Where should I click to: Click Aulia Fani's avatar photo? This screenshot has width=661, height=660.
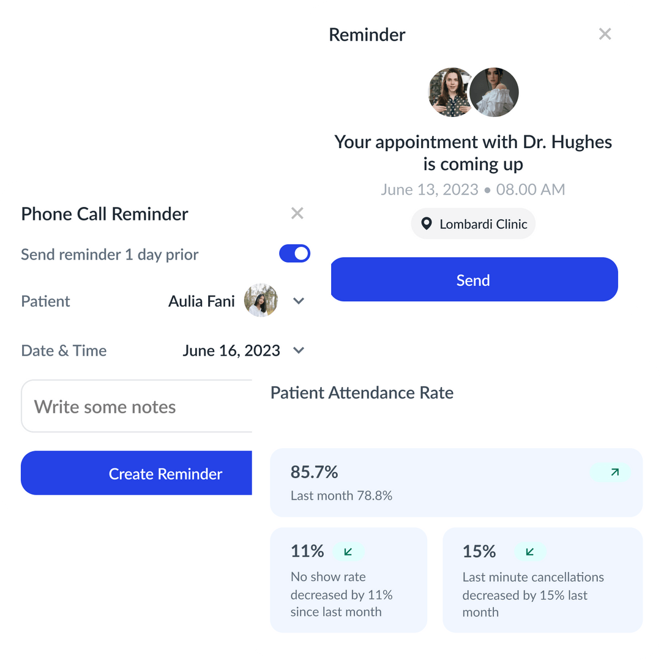click(261, 301)
